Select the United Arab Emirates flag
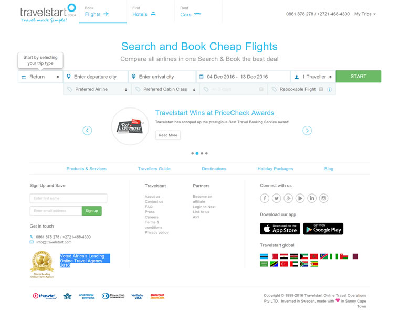The image size is (399, 312). [294, 264]
